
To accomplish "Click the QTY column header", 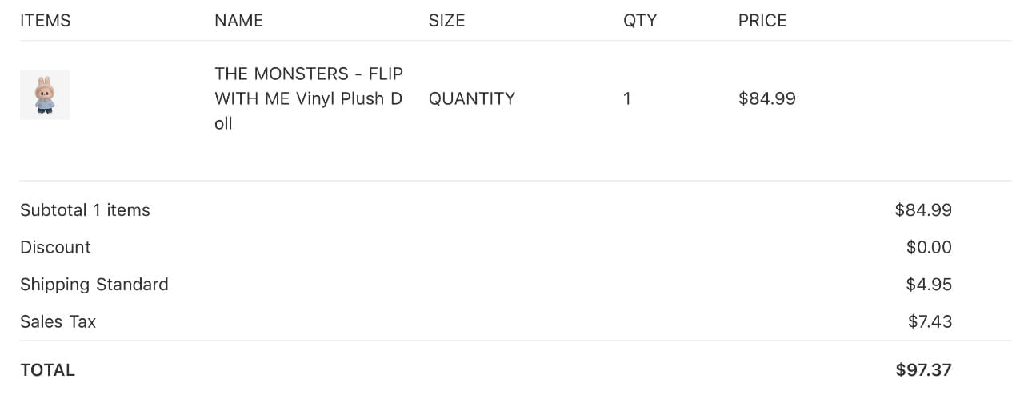I will tap(640, 21).
